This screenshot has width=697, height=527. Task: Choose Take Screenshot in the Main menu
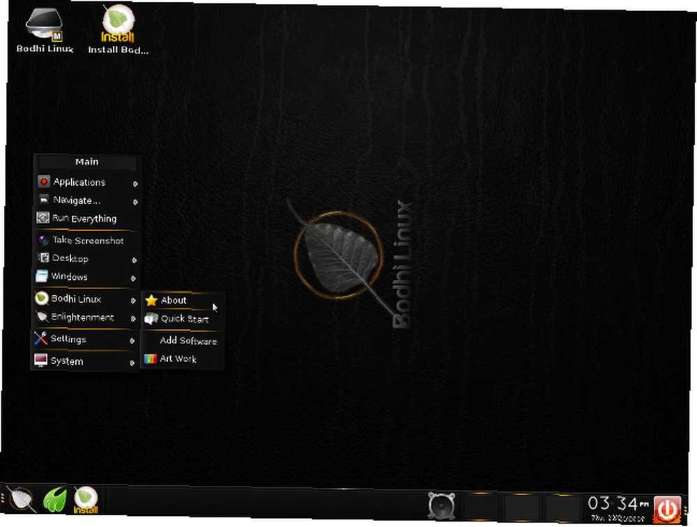[x=87, y=241]
